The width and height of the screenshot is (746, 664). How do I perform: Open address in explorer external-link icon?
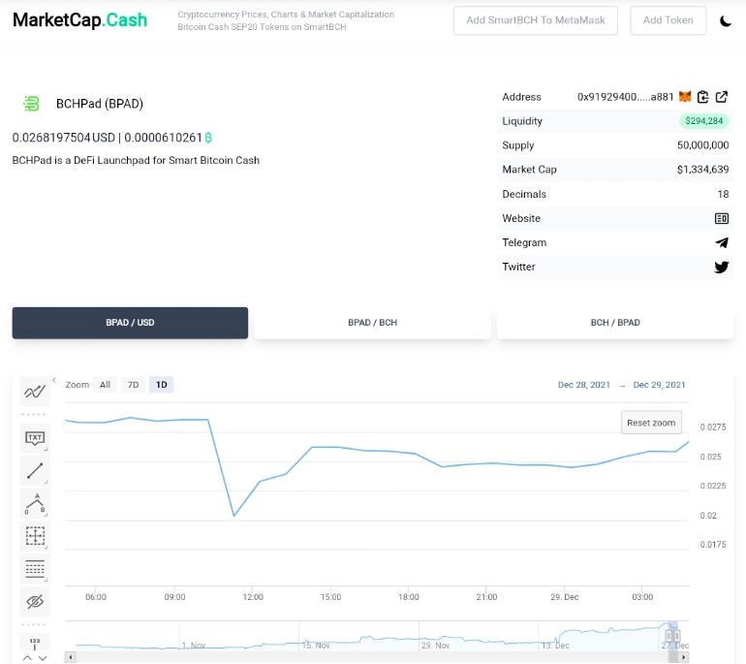(x=721, y=97)
